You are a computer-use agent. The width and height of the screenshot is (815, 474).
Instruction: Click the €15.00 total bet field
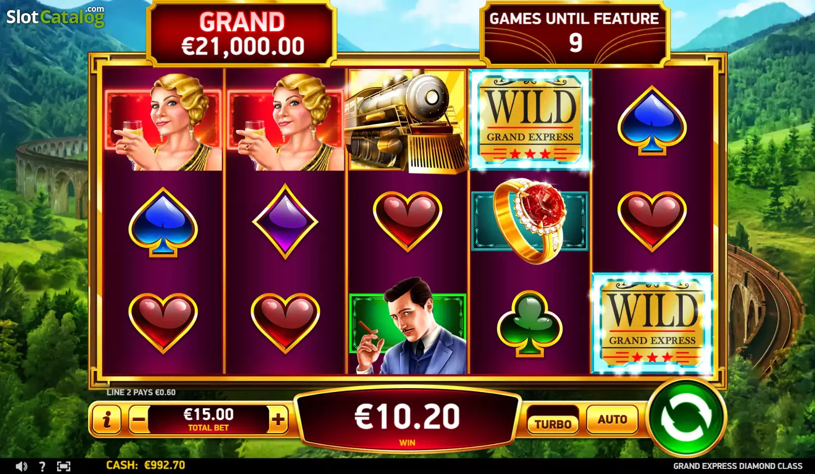click(x=208, y=419)
